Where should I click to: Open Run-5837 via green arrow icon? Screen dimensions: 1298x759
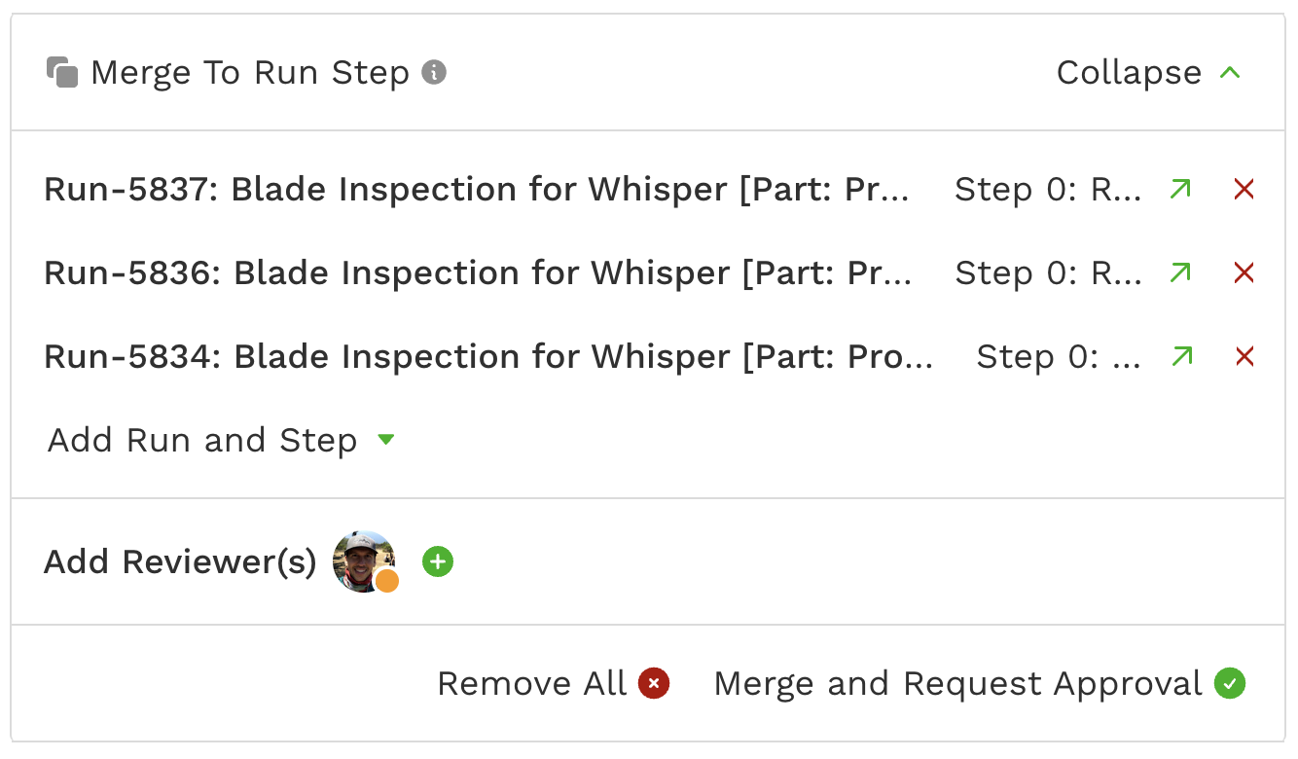(1180, 190)
